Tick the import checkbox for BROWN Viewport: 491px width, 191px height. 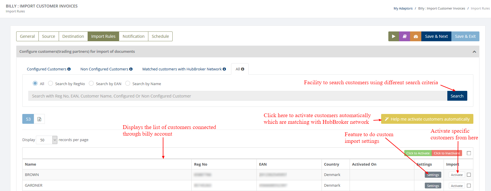(x=469, y=175)
